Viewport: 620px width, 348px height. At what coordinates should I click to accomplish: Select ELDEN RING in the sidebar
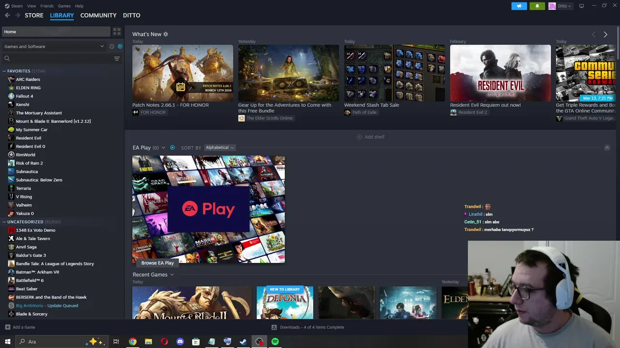(x=28, y=87)
